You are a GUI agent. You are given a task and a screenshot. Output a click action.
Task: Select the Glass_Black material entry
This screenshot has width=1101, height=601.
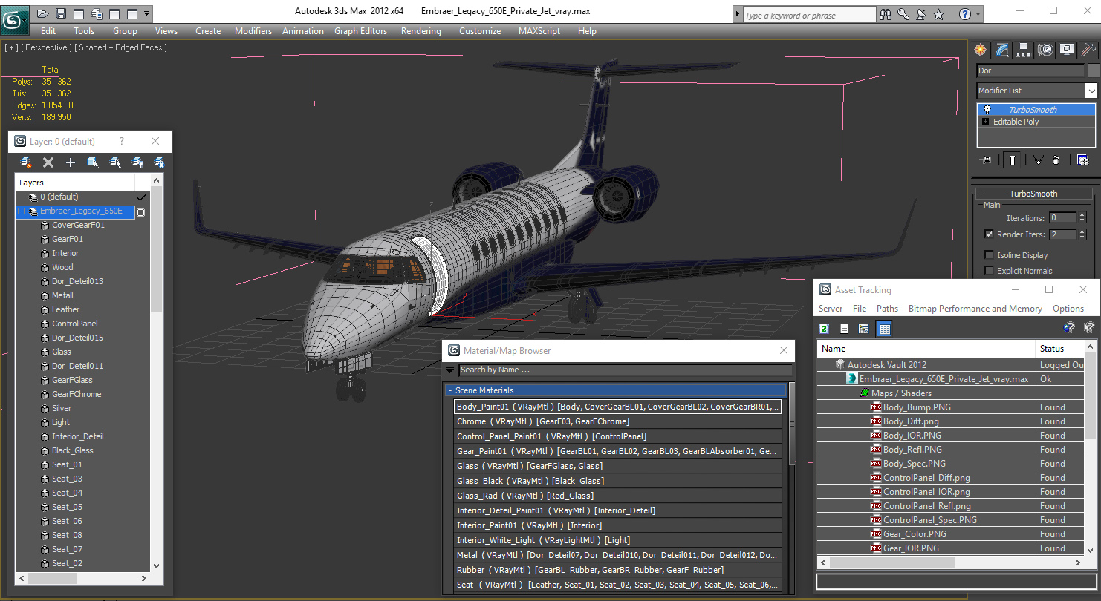[x=618, y=481]
